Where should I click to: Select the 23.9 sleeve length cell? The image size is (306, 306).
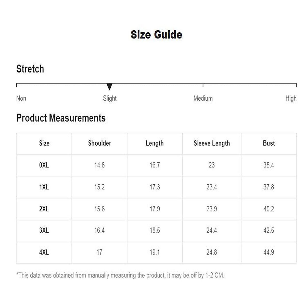(212, 209)
